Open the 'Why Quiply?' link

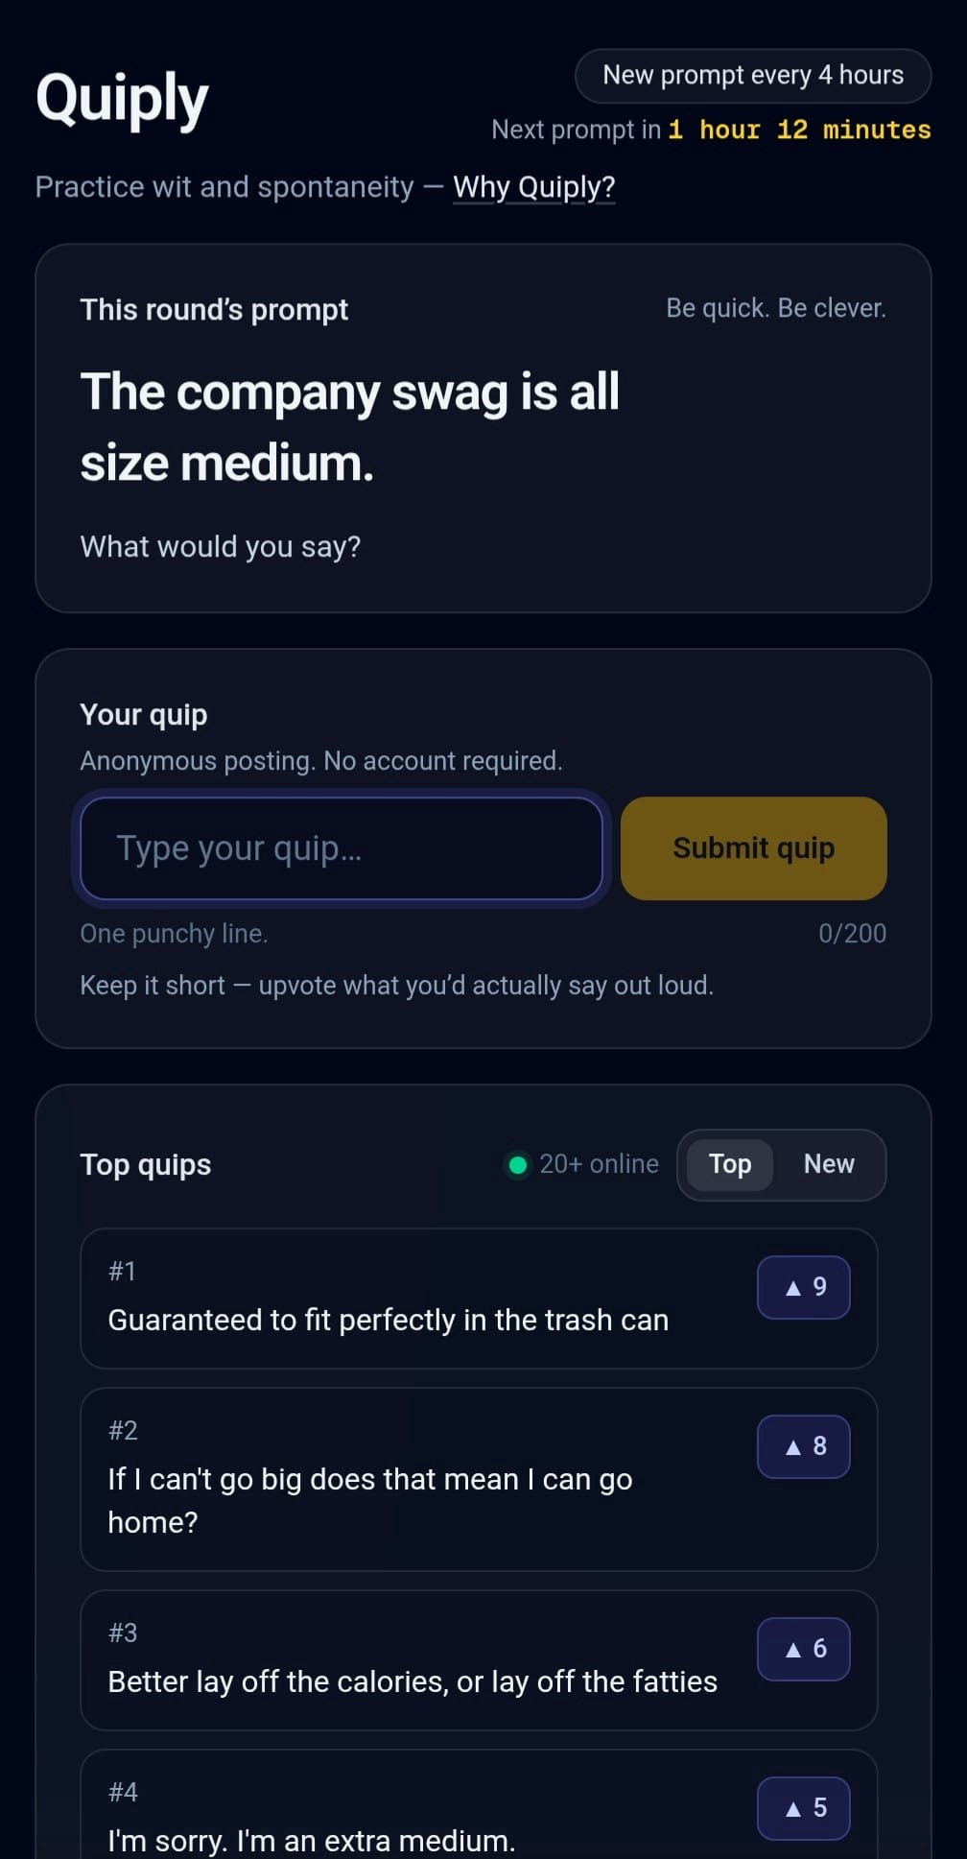(533, 186)
